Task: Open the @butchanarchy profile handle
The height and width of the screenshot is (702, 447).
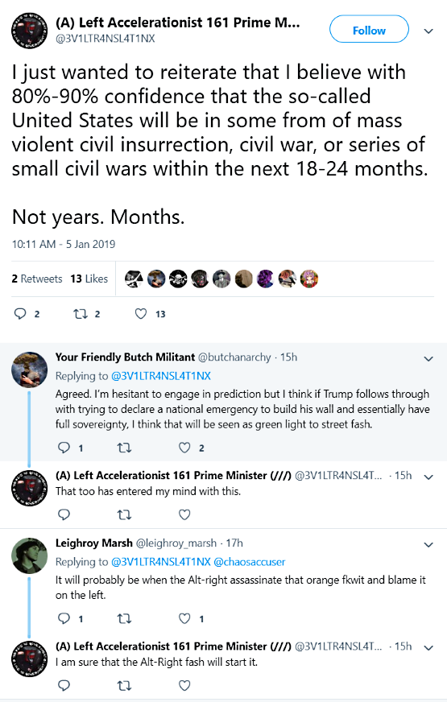Action: (234, 357)
